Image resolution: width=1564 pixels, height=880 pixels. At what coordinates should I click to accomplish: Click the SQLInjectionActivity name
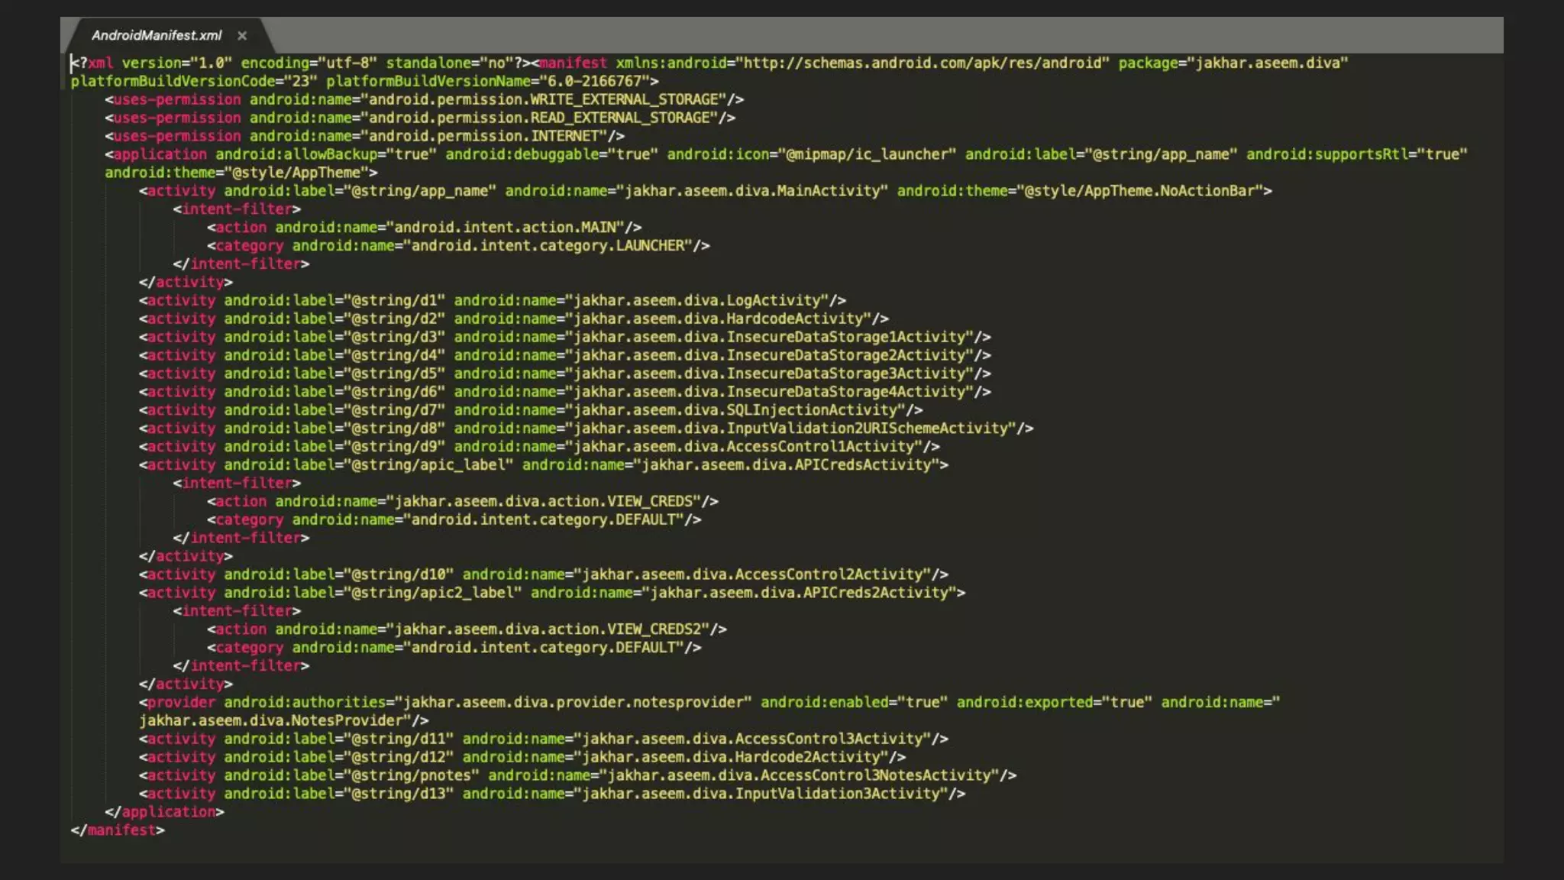811,410
